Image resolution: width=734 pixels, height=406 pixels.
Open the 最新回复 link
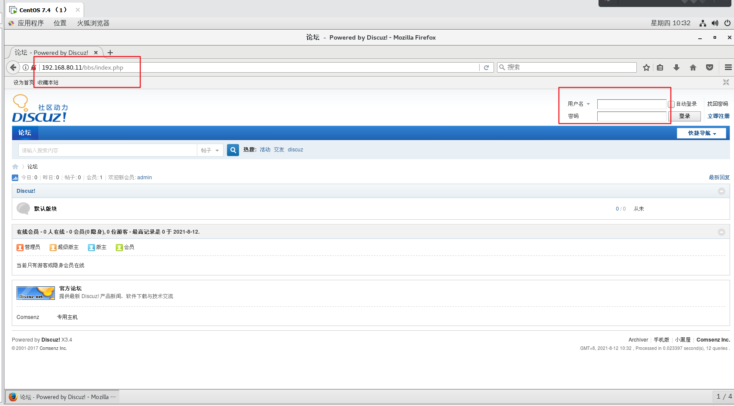(x=719, y=178)
